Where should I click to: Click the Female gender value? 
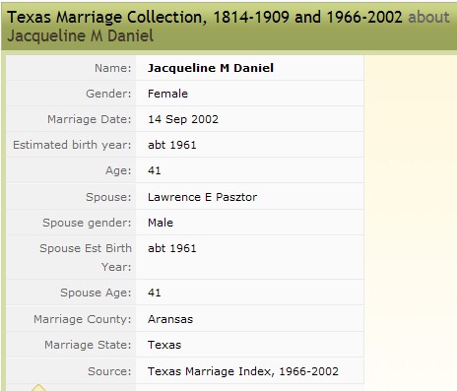click(167, 94)
